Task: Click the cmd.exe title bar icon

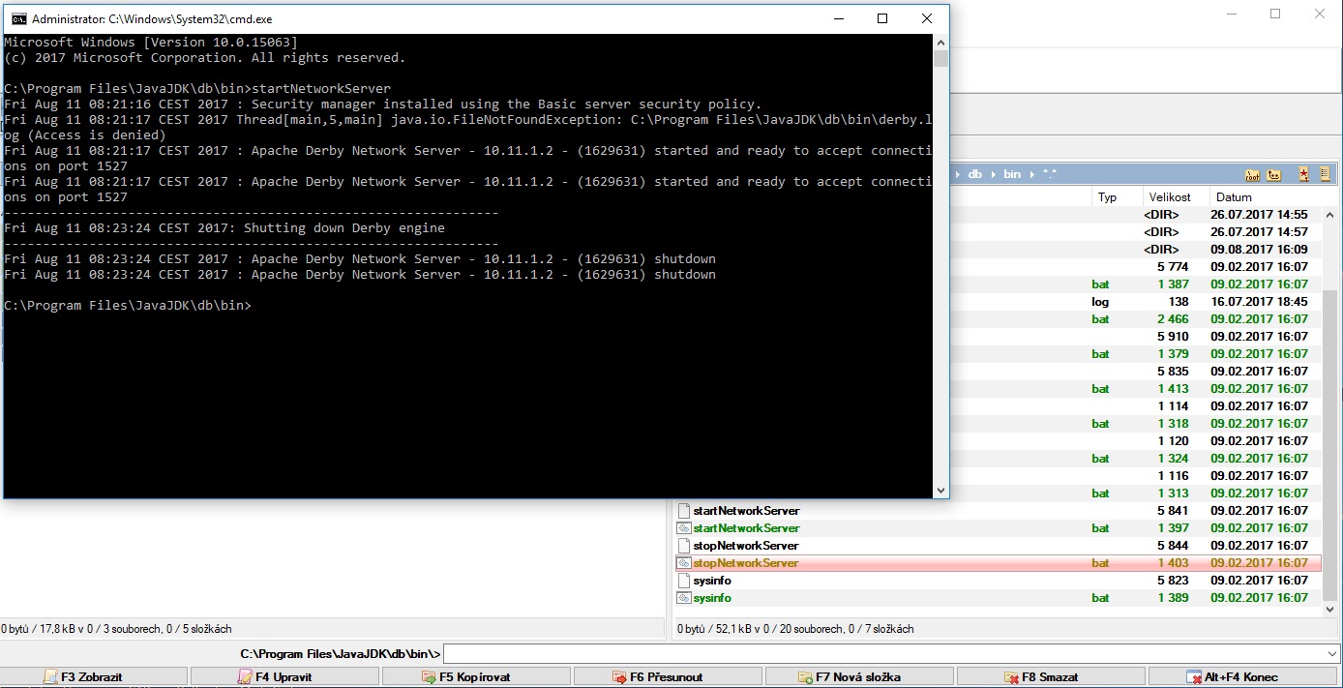Action: tap(17, 18)
